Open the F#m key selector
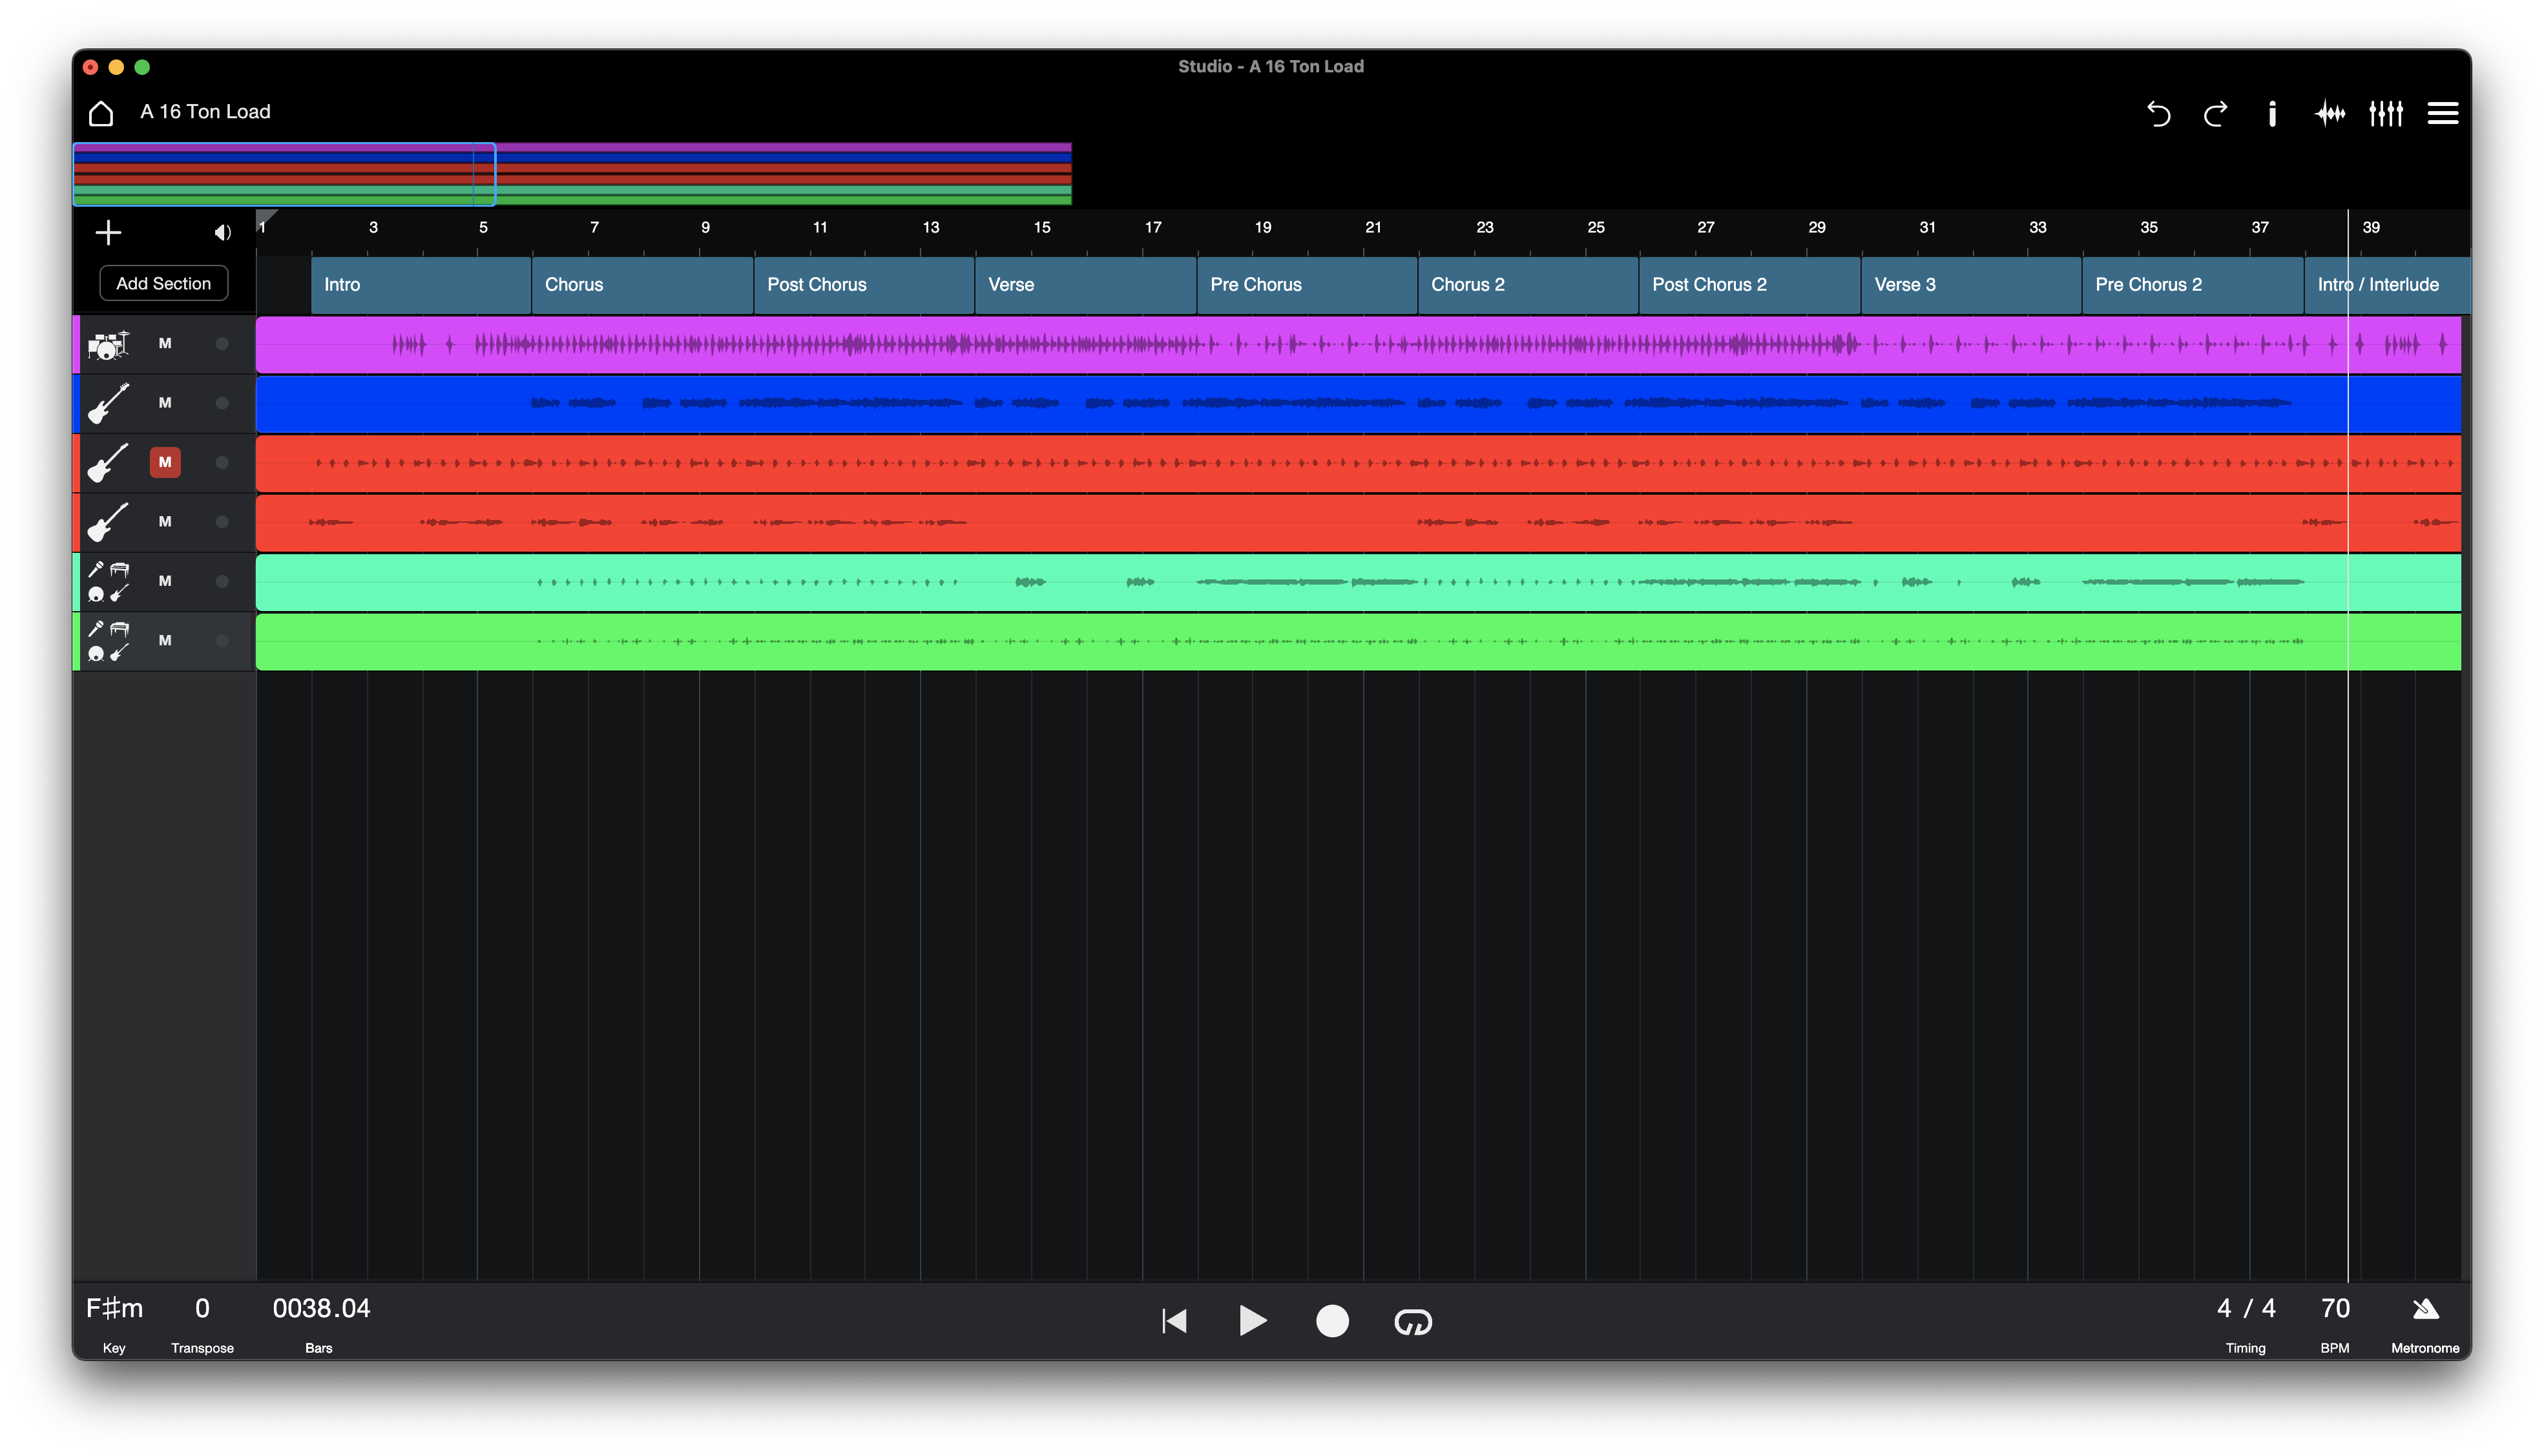Viewport: 2544px width, 1456px height. tap(114, 1309)
